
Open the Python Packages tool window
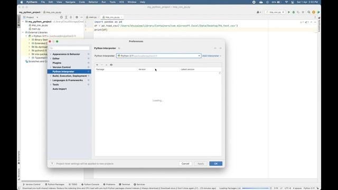click(x=54, y=185)
